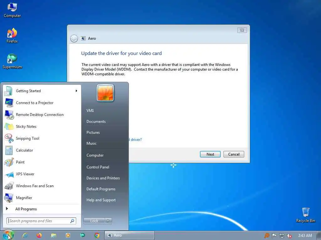Close the Aero wizard window
Image resolution: width=321 pixels, height=240 pixels.
[x=242, y=30]
